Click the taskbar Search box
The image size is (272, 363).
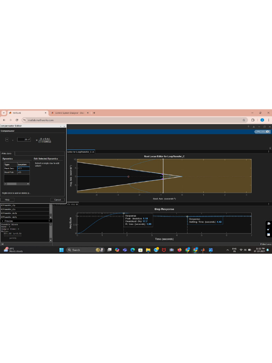click(x=85, y=250)
